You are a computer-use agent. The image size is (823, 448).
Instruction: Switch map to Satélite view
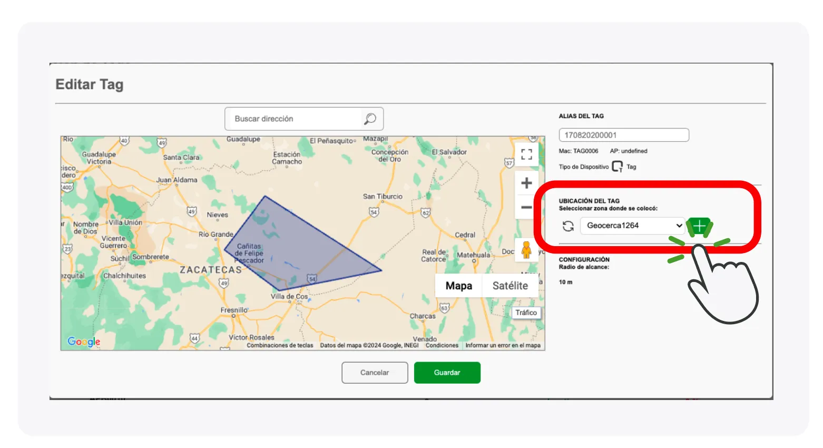[510, 286]
